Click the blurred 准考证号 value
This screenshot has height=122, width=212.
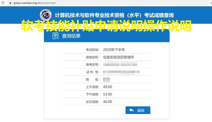120,65
